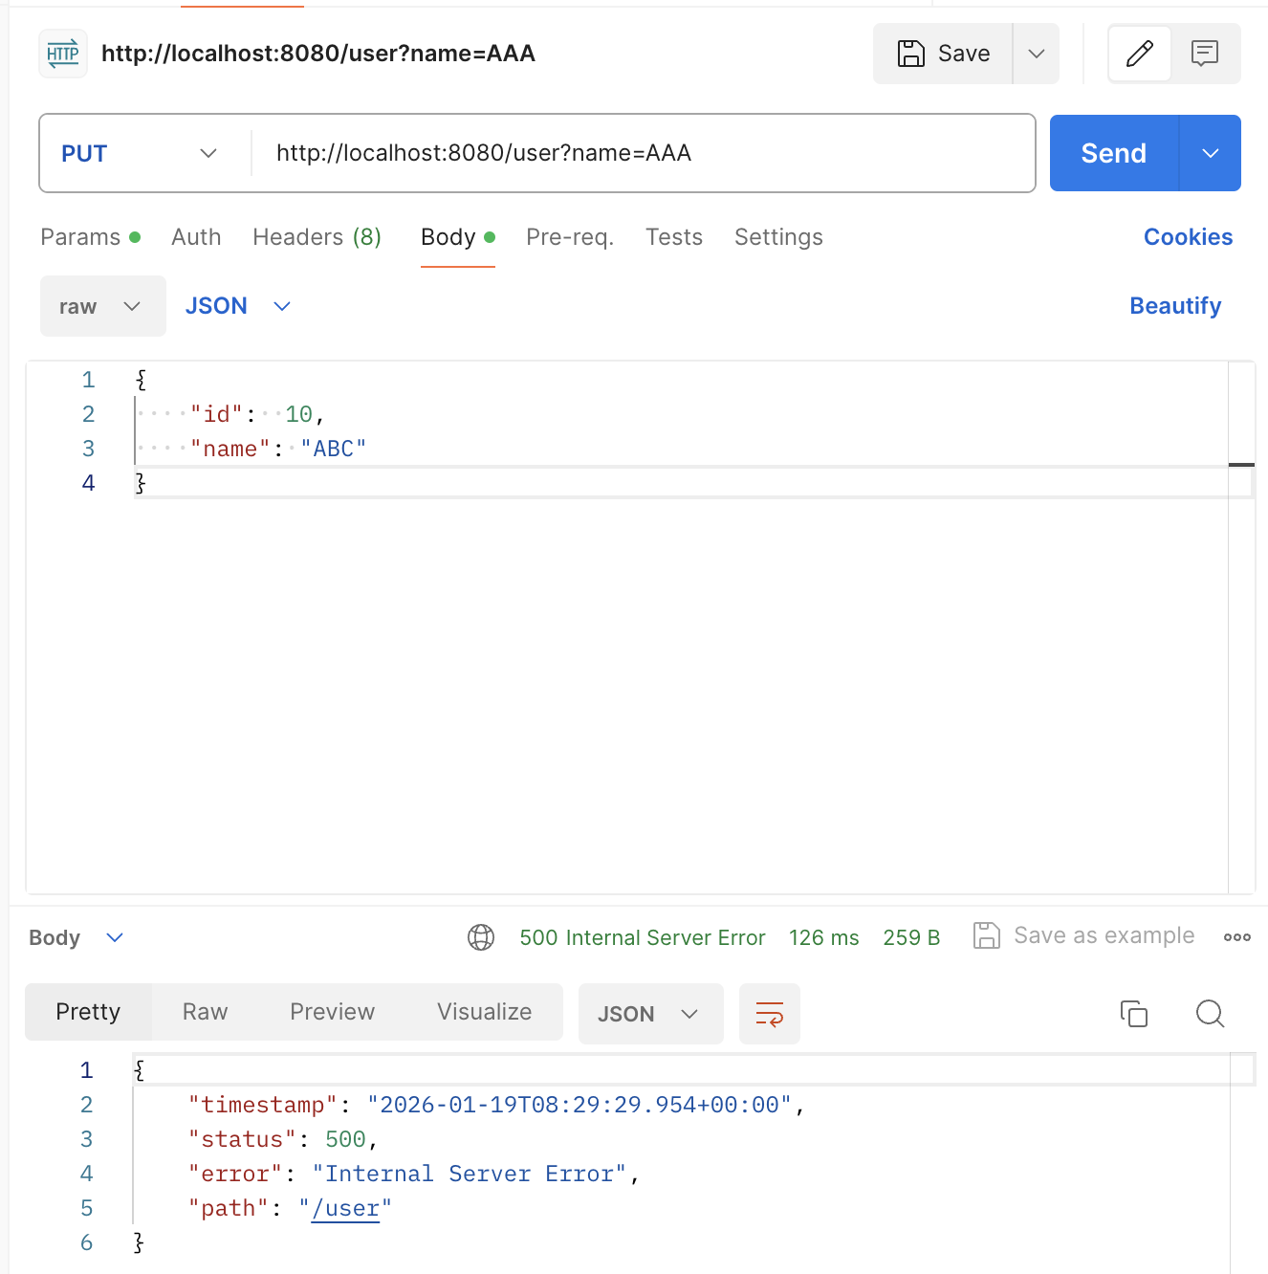This screenshot has width=1268, height=1274.
Task: Open the edit pencil icon
Action: (x=1140, y=54)
